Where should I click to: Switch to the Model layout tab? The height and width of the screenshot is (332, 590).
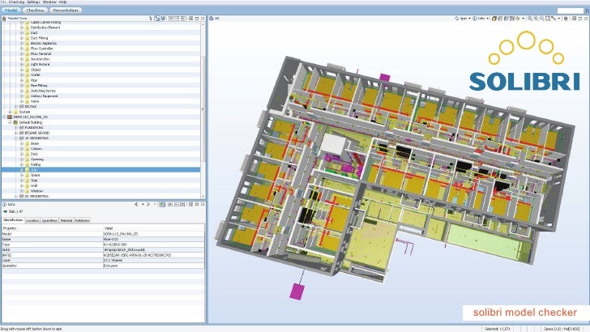click(x=11, y=11)
